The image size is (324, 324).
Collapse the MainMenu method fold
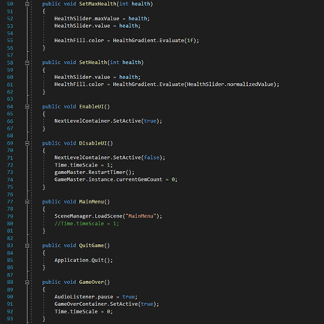tap(27, 202)
